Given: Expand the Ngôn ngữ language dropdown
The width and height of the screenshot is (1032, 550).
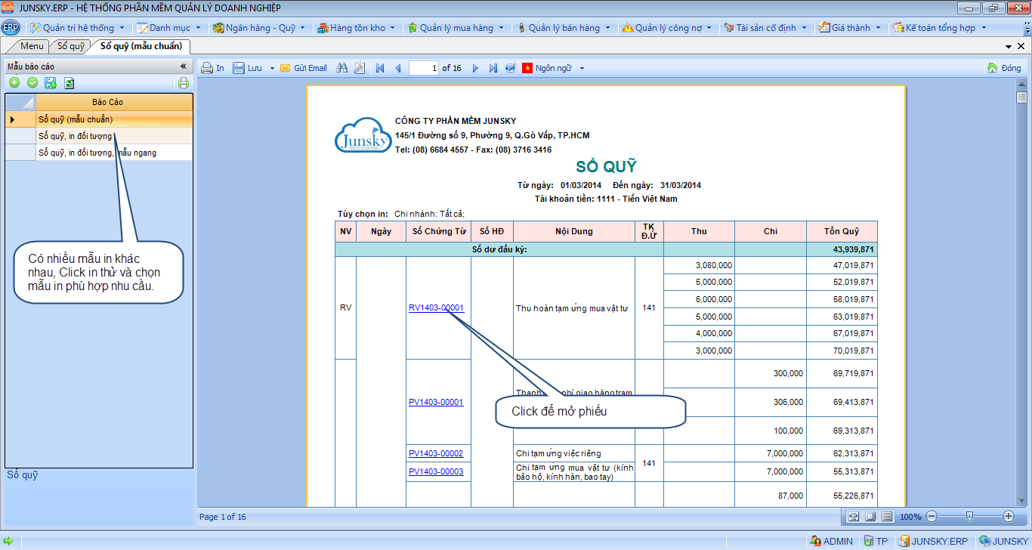Looking at the screenshot, I should point(582,68).
